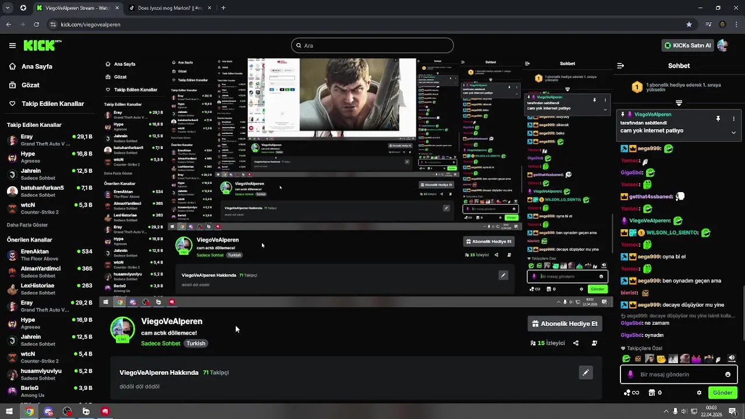Image resolution: width=745 pixels, height=419 pixels.
Task: Open the tab search dropdown arrow
Action: pos(8,8)
